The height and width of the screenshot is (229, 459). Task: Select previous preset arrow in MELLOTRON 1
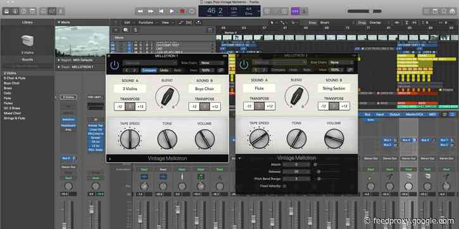click(x=127, y=70)
